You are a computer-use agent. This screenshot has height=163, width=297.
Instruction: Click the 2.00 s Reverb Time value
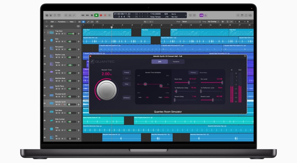(106, 74)
